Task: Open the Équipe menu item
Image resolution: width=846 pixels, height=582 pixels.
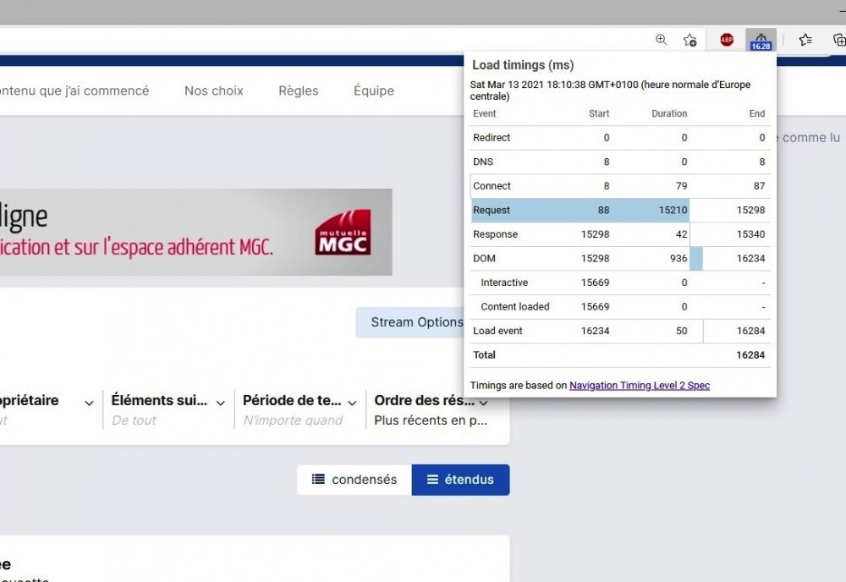Action: point(374,91)
